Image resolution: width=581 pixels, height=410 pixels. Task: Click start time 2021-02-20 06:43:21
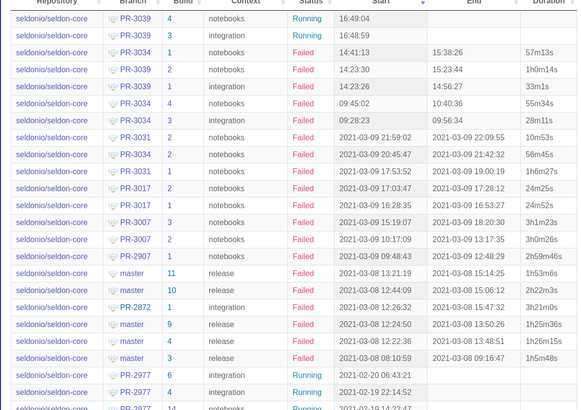click(x=375, y=375)
